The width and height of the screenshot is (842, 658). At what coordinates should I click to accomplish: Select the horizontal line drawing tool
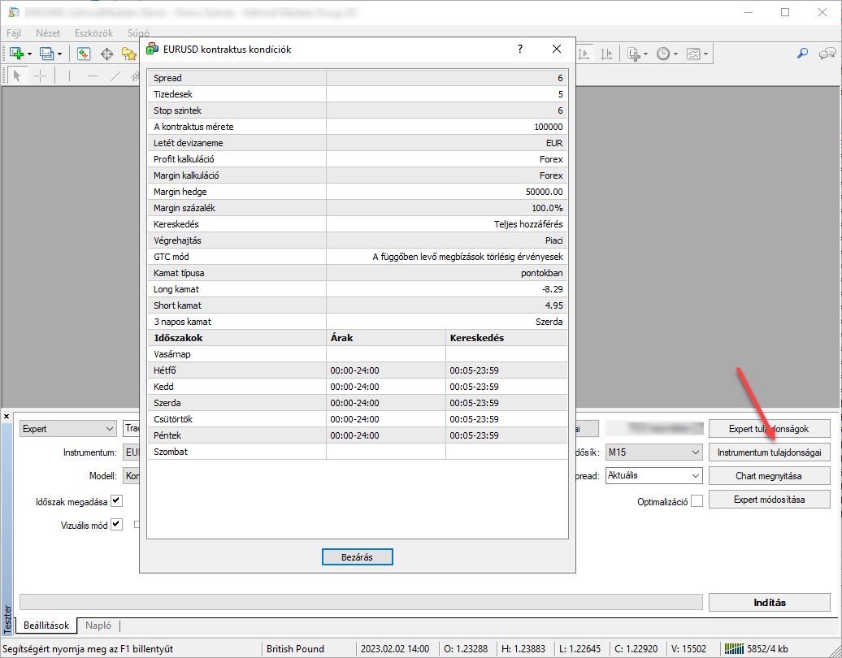(x=93, y=76)
